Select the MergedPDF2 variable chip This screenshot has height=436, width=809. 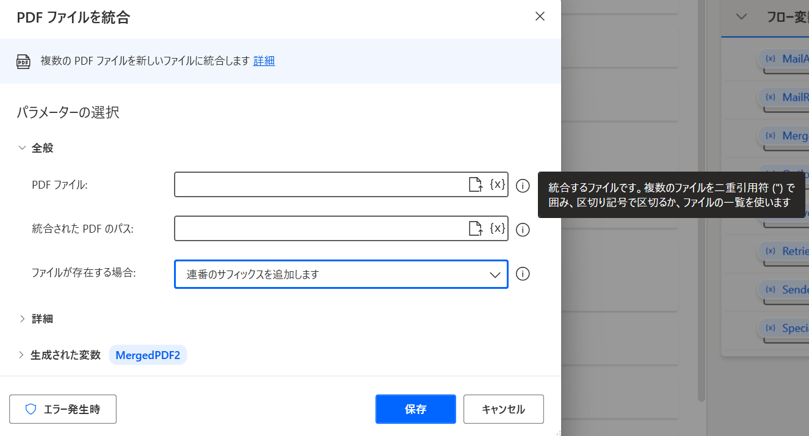148,355
